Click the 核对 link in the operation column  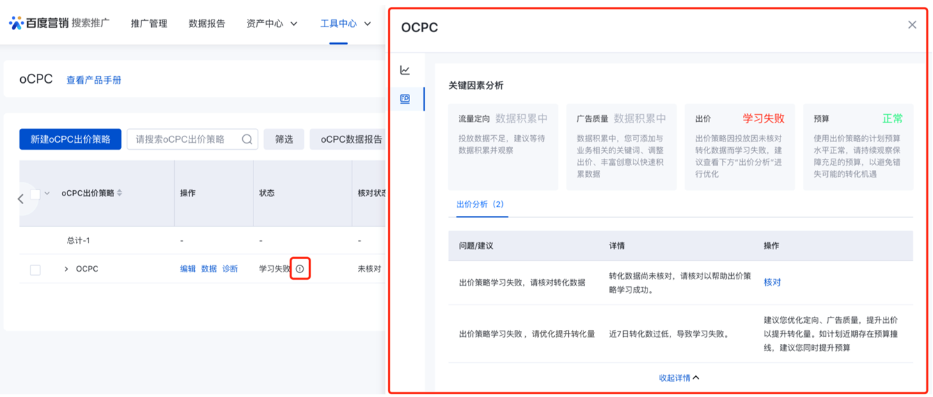click(772, 282)
